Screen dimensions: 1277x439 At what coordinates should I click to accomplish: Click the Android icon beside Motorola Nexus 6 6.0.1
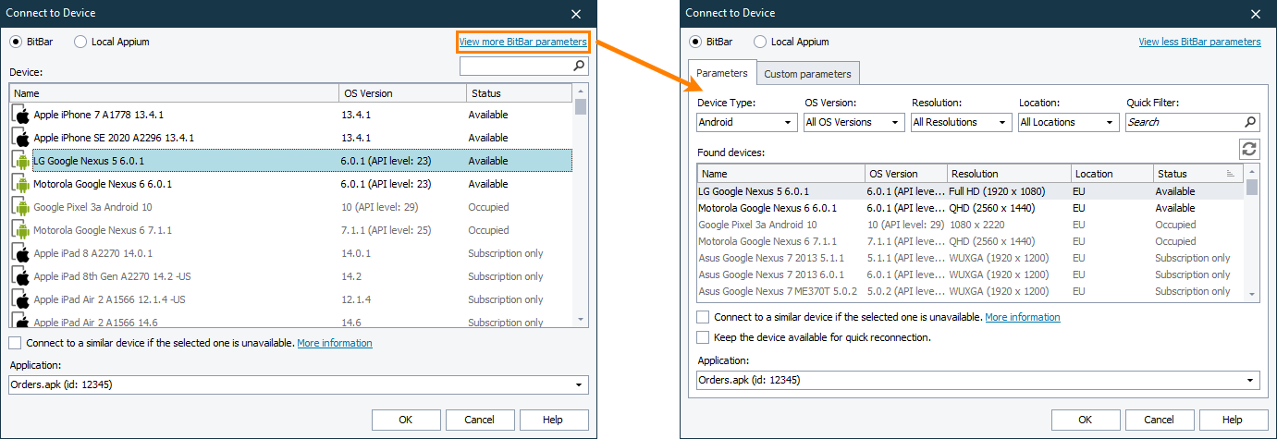(21, 184)
